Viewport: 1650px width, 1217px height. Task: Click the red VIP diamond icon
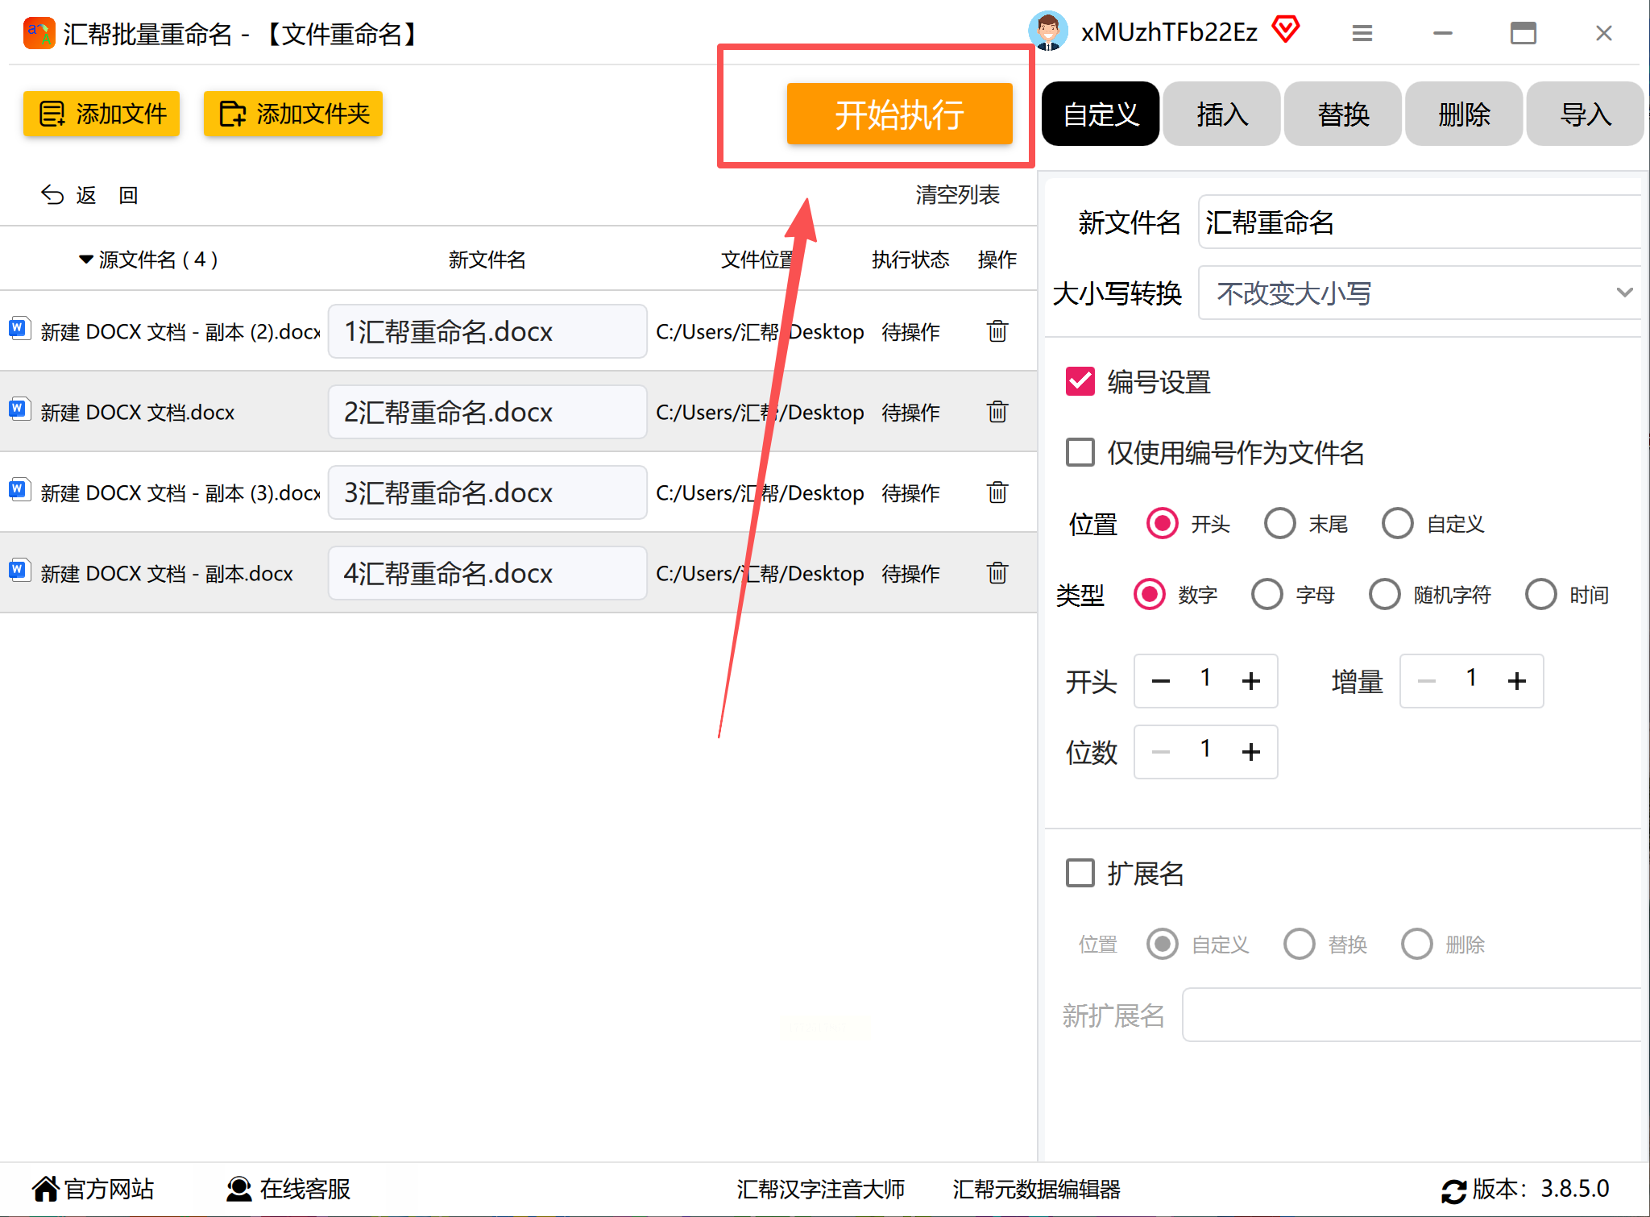tap(1286, 31)
